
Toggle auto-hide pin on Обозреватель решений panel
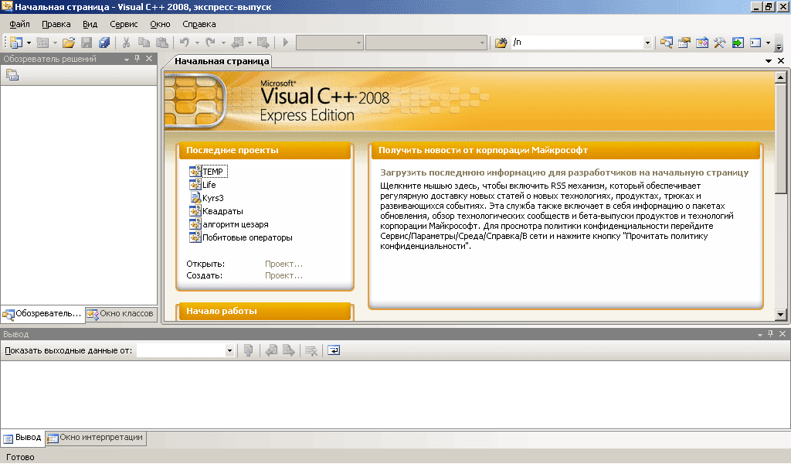point(137,59)
